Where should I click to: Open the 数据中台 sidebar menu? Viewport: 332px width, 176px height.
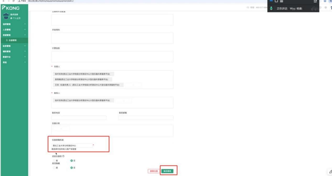(x=14, y=56)
